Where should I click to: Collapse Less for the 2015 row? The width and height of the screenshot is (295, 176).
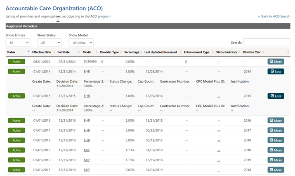coord(276,96)
